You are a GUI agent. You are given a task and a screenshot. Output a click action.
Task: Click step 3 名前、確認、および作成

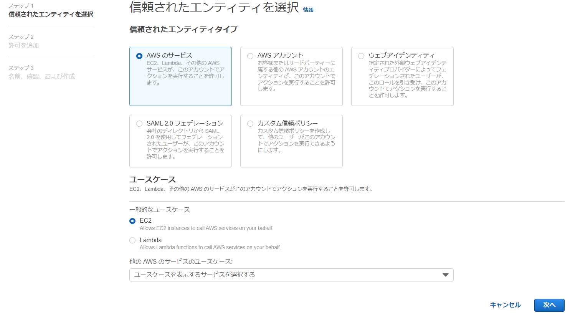pyautogui.click(x=42, y=76)
